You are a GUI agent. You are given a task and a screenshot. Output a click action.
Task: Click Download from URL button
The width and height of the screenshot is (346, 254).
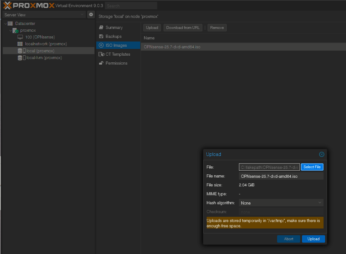pyautogui.click(x=183, y=28)
